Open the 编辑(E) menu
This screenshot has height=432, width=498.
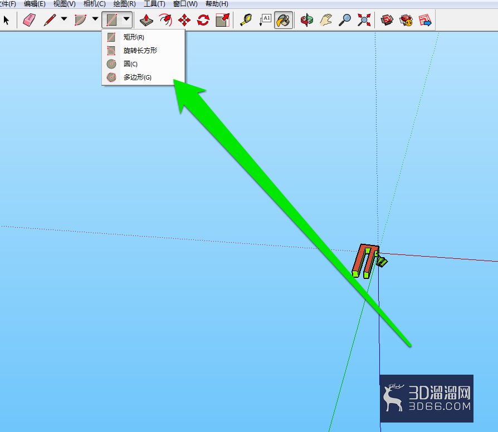(35, 4)
